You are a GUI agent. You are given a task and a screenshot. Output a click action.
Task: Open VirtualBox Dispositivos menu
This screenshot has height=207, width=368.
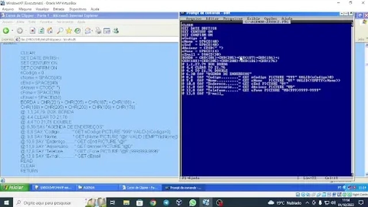click(x=78, y=9)
